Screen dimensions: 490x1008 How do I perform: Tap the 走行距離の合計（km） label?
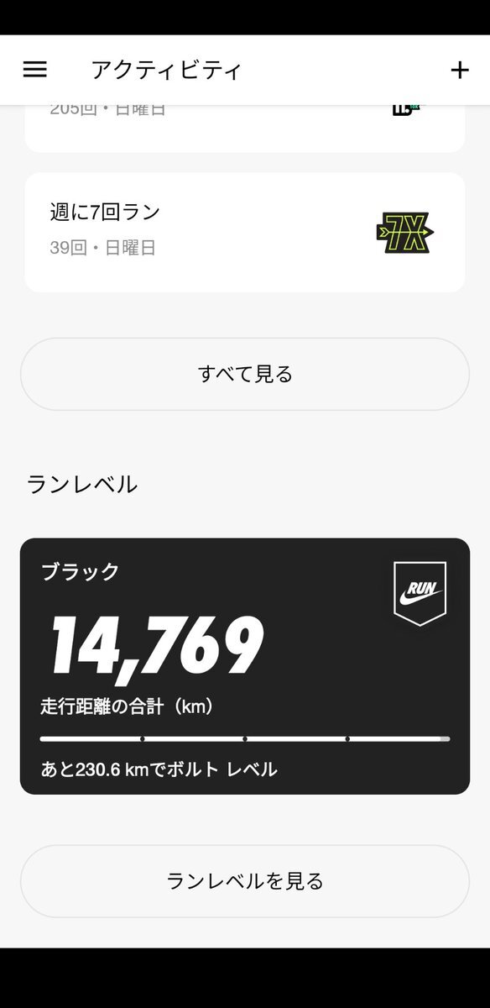click(x=127, y=706)
